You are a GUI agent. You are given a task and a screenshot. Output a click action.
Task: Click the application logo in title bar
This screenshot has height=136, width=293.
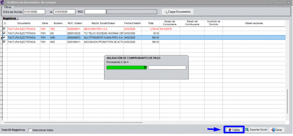(3, 3)
